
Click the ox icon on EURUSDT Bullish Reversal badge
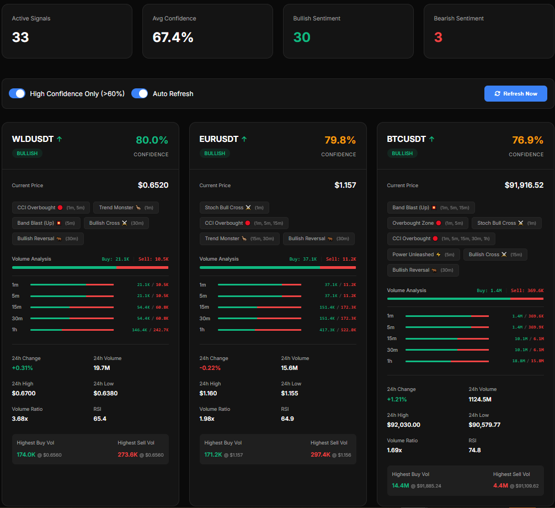pos(330,238)
